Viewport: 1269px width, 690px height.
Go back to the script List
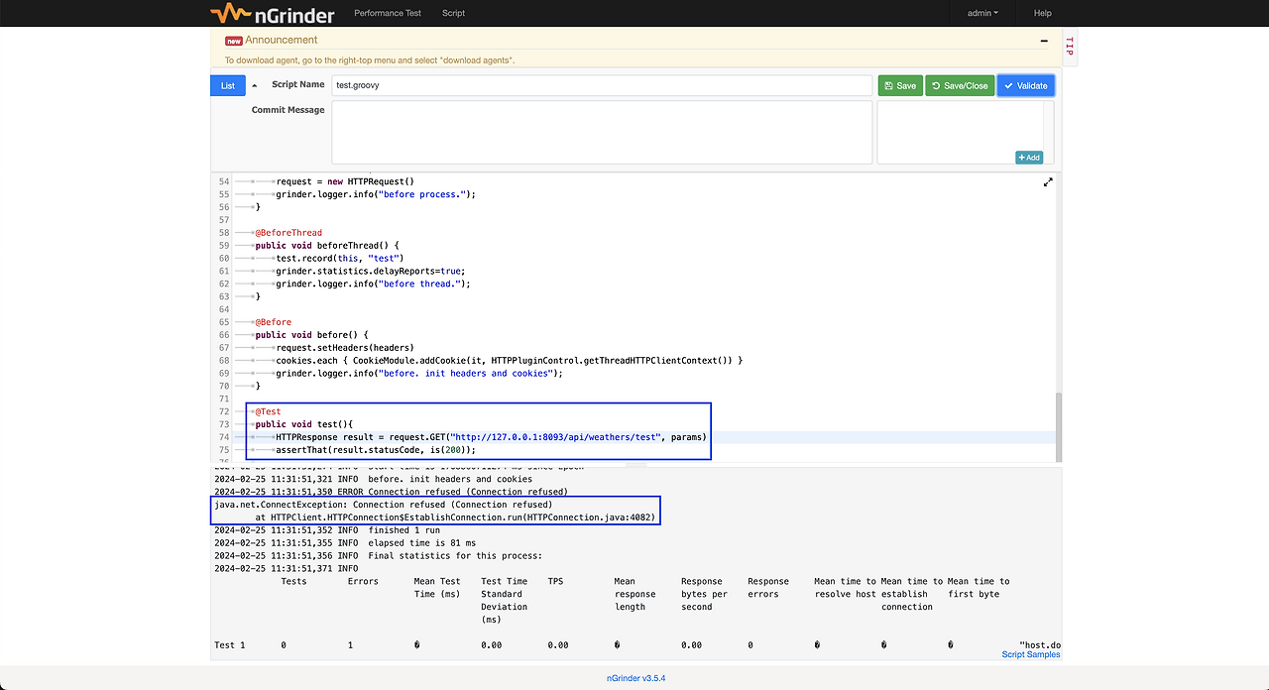[228, 86]
